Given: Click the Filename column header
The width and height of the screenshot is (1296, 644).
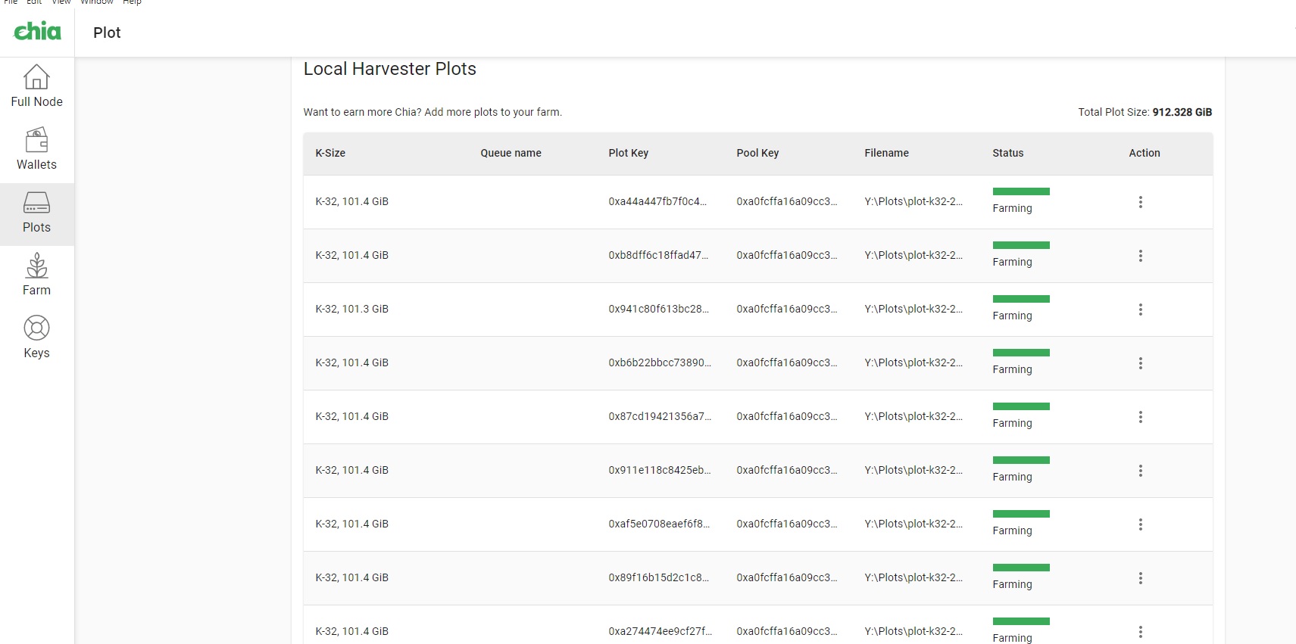Looking at the screenshot, I should (886, 153).
